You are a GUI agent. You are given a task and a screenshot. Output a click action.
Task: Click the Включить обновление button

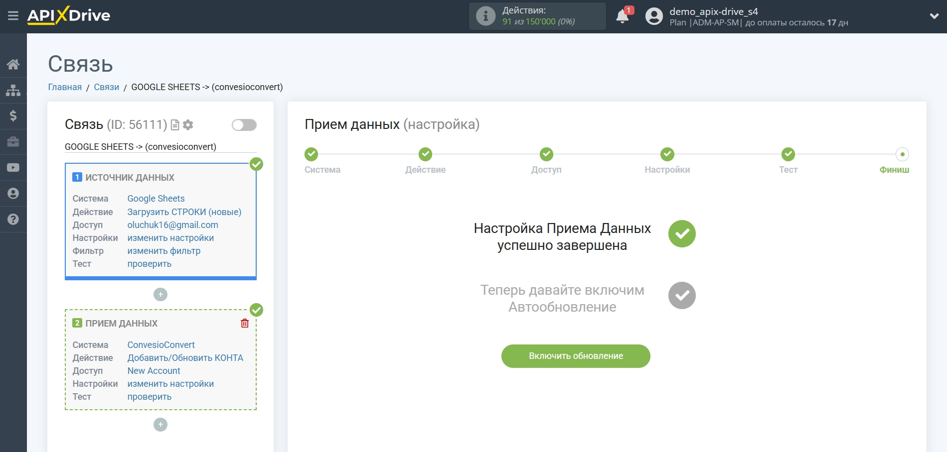[576, 356]
